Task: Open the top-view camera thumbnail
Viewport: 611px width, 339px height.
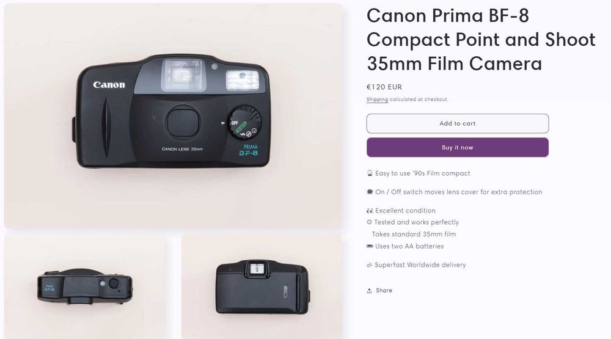Action: tap(85, 287)
